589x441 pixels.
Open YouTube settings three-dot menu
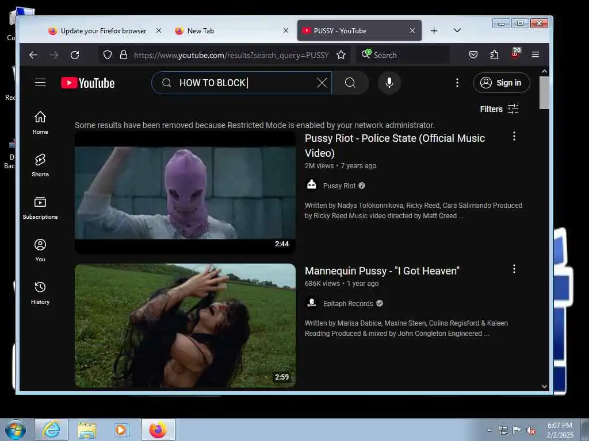click(x=457, y=83)
